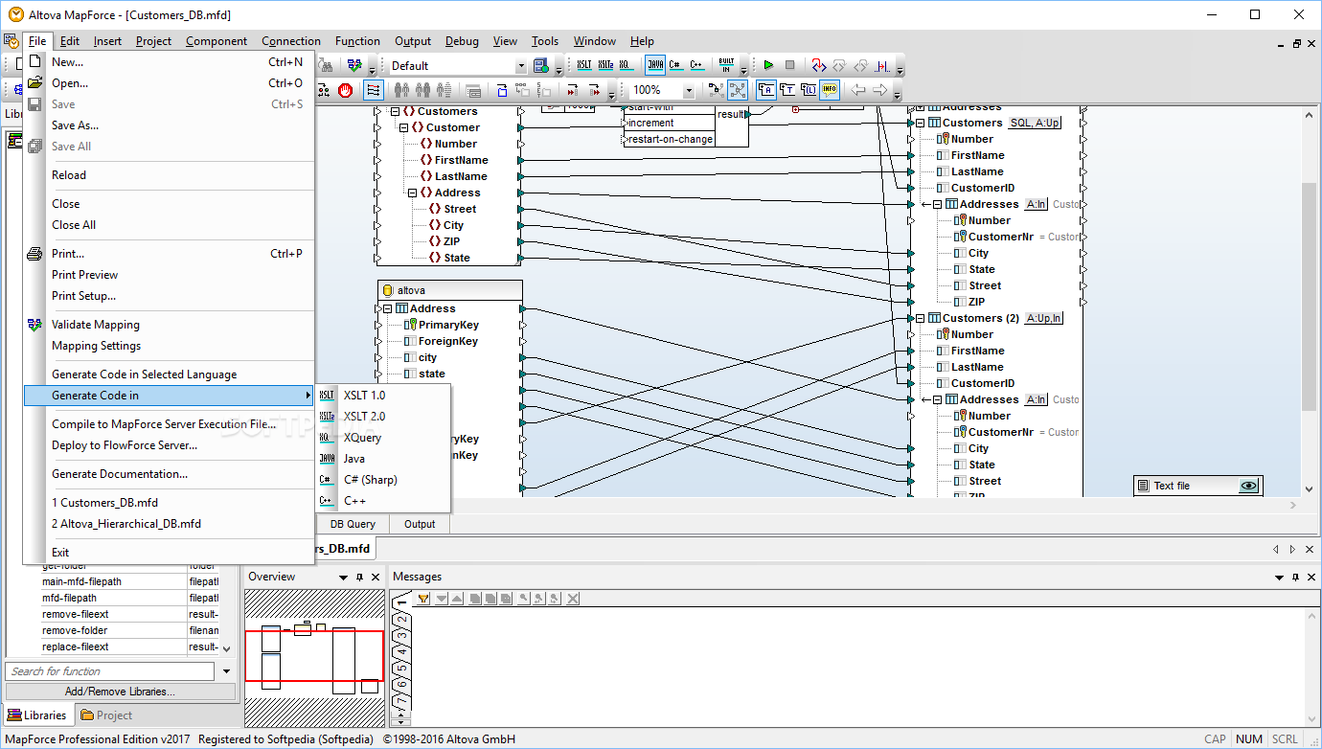The image size is (1322, 749).
Task: Close the Overview panel
Action: pyautogui.click(x=375, y=578)
